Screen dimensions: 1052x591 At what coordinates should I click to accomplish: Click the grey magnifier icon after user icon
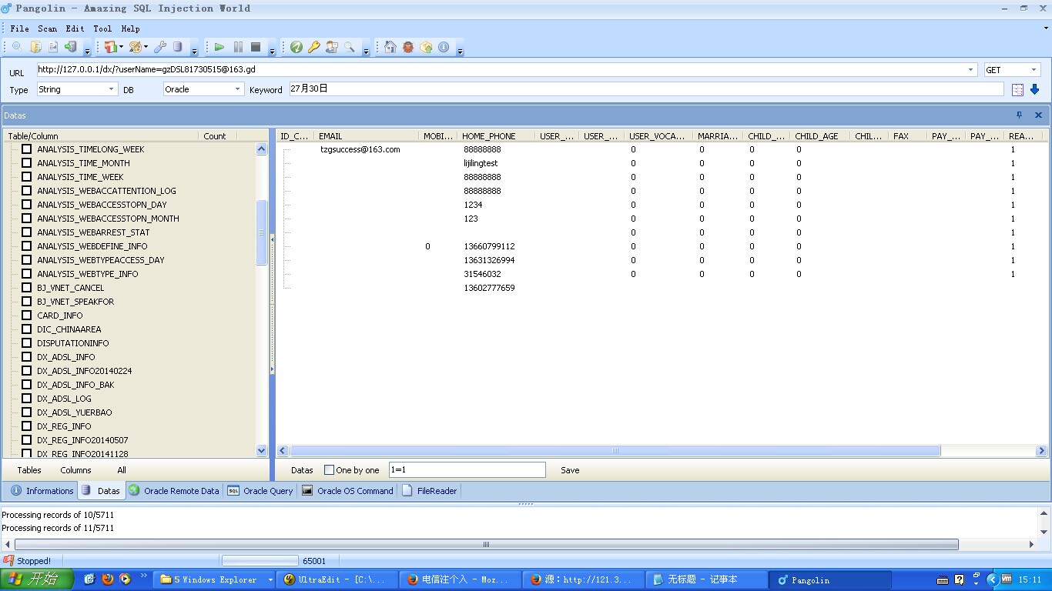coord(350,48)
